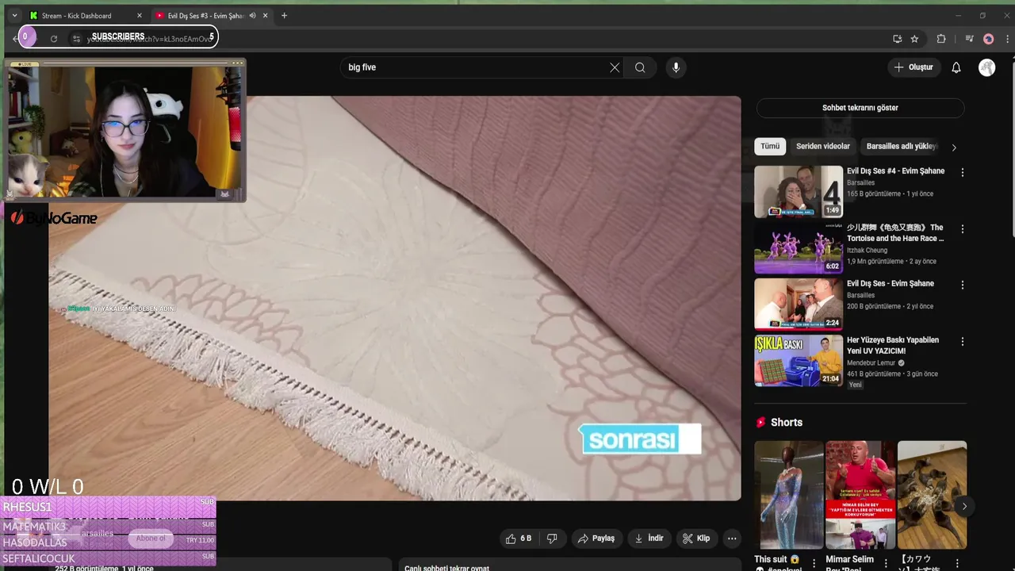Open options for Yeni UV YAZICIM video

[x=963, y=341]
